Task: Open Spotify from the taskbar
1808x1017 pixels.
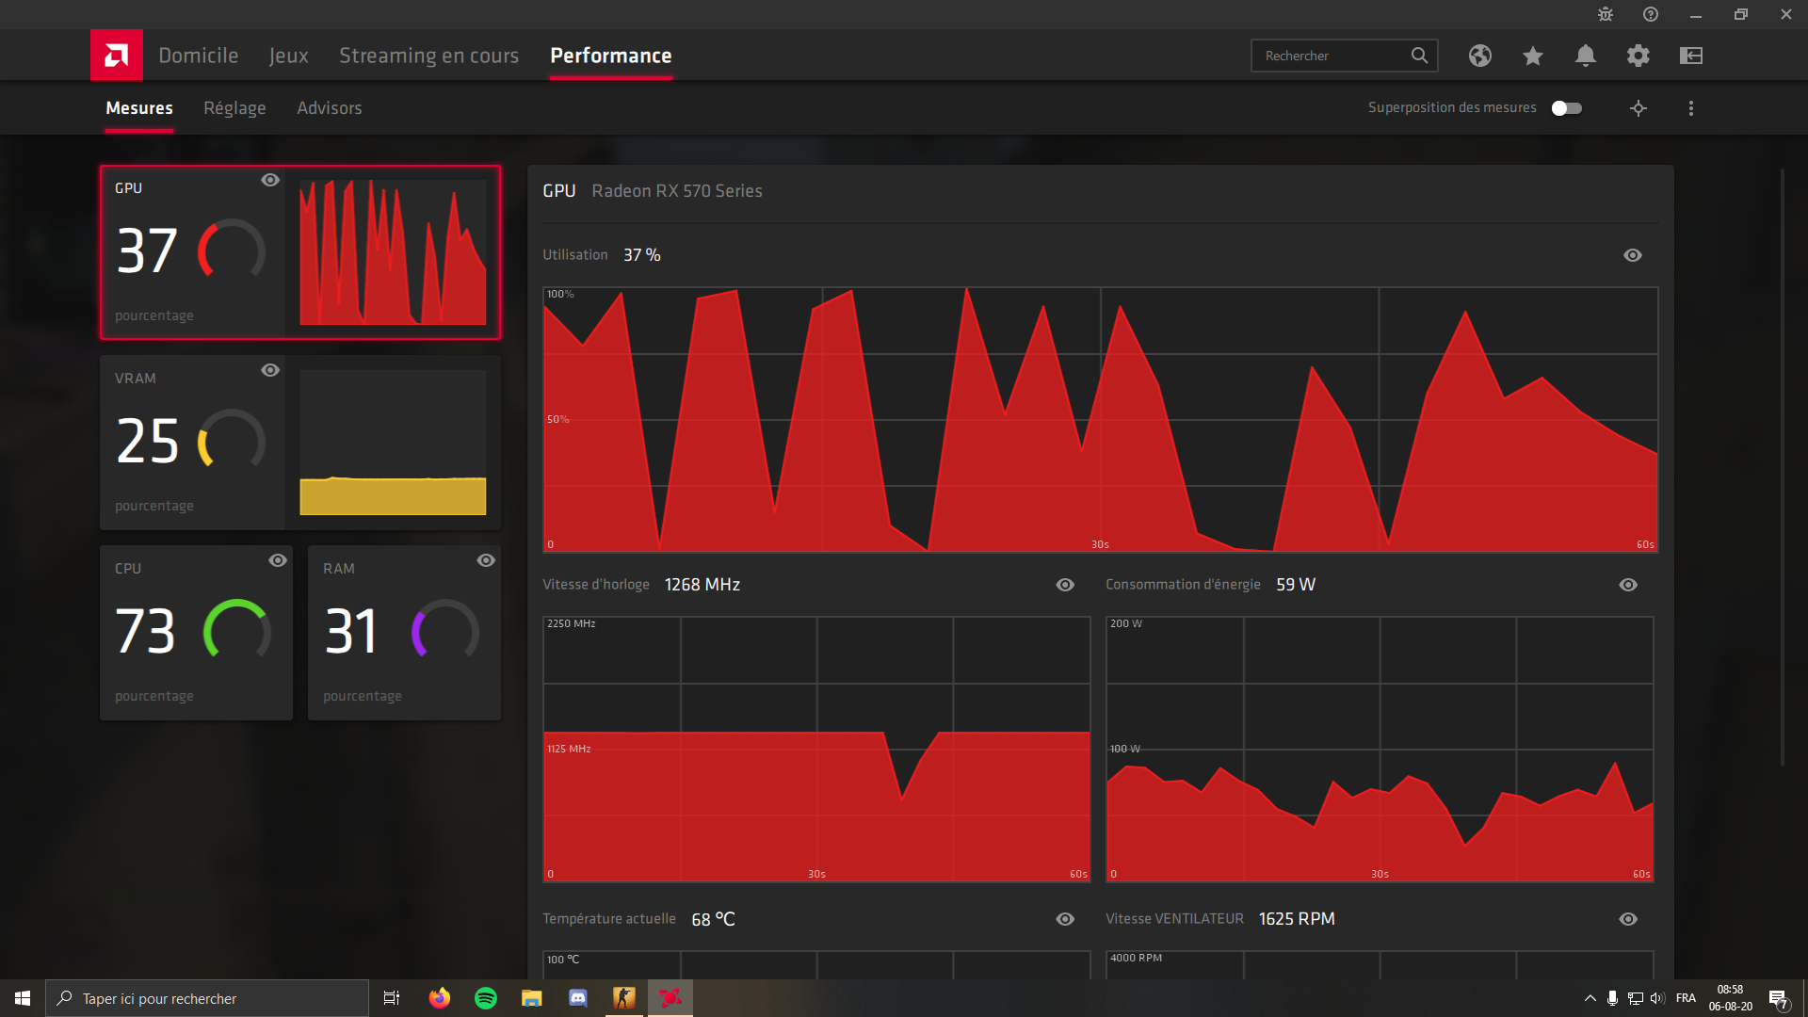Action: (x=486, y=998)
